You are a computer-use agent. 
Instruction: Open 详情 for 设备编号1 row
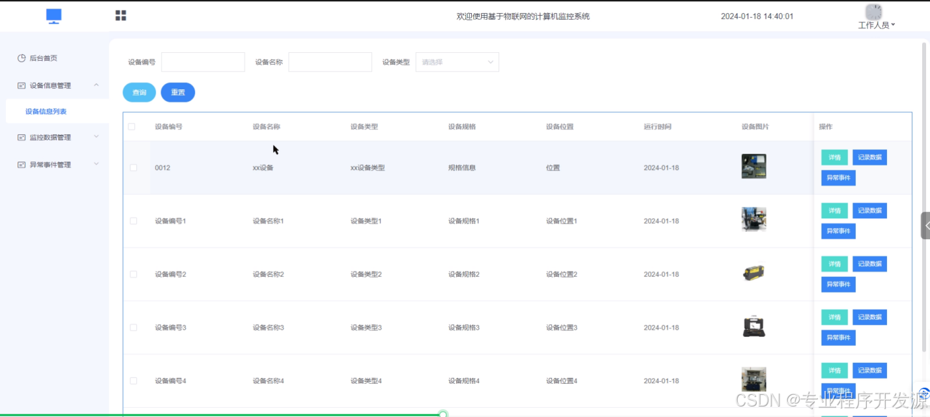pos(834,210)
